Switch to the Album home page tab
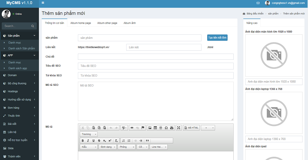 [80, 23]
